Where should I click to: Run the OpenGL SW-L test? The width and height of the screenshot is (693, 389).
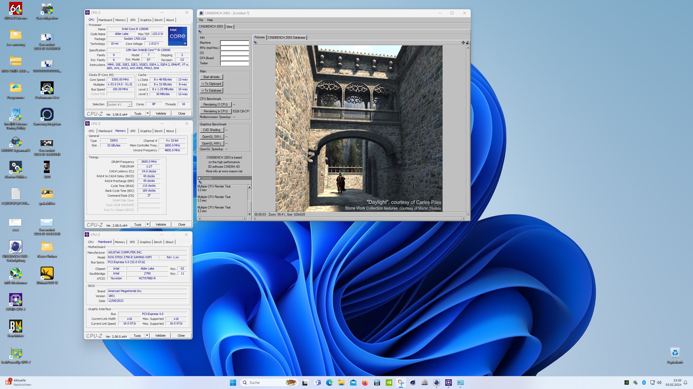click(212, 137)
